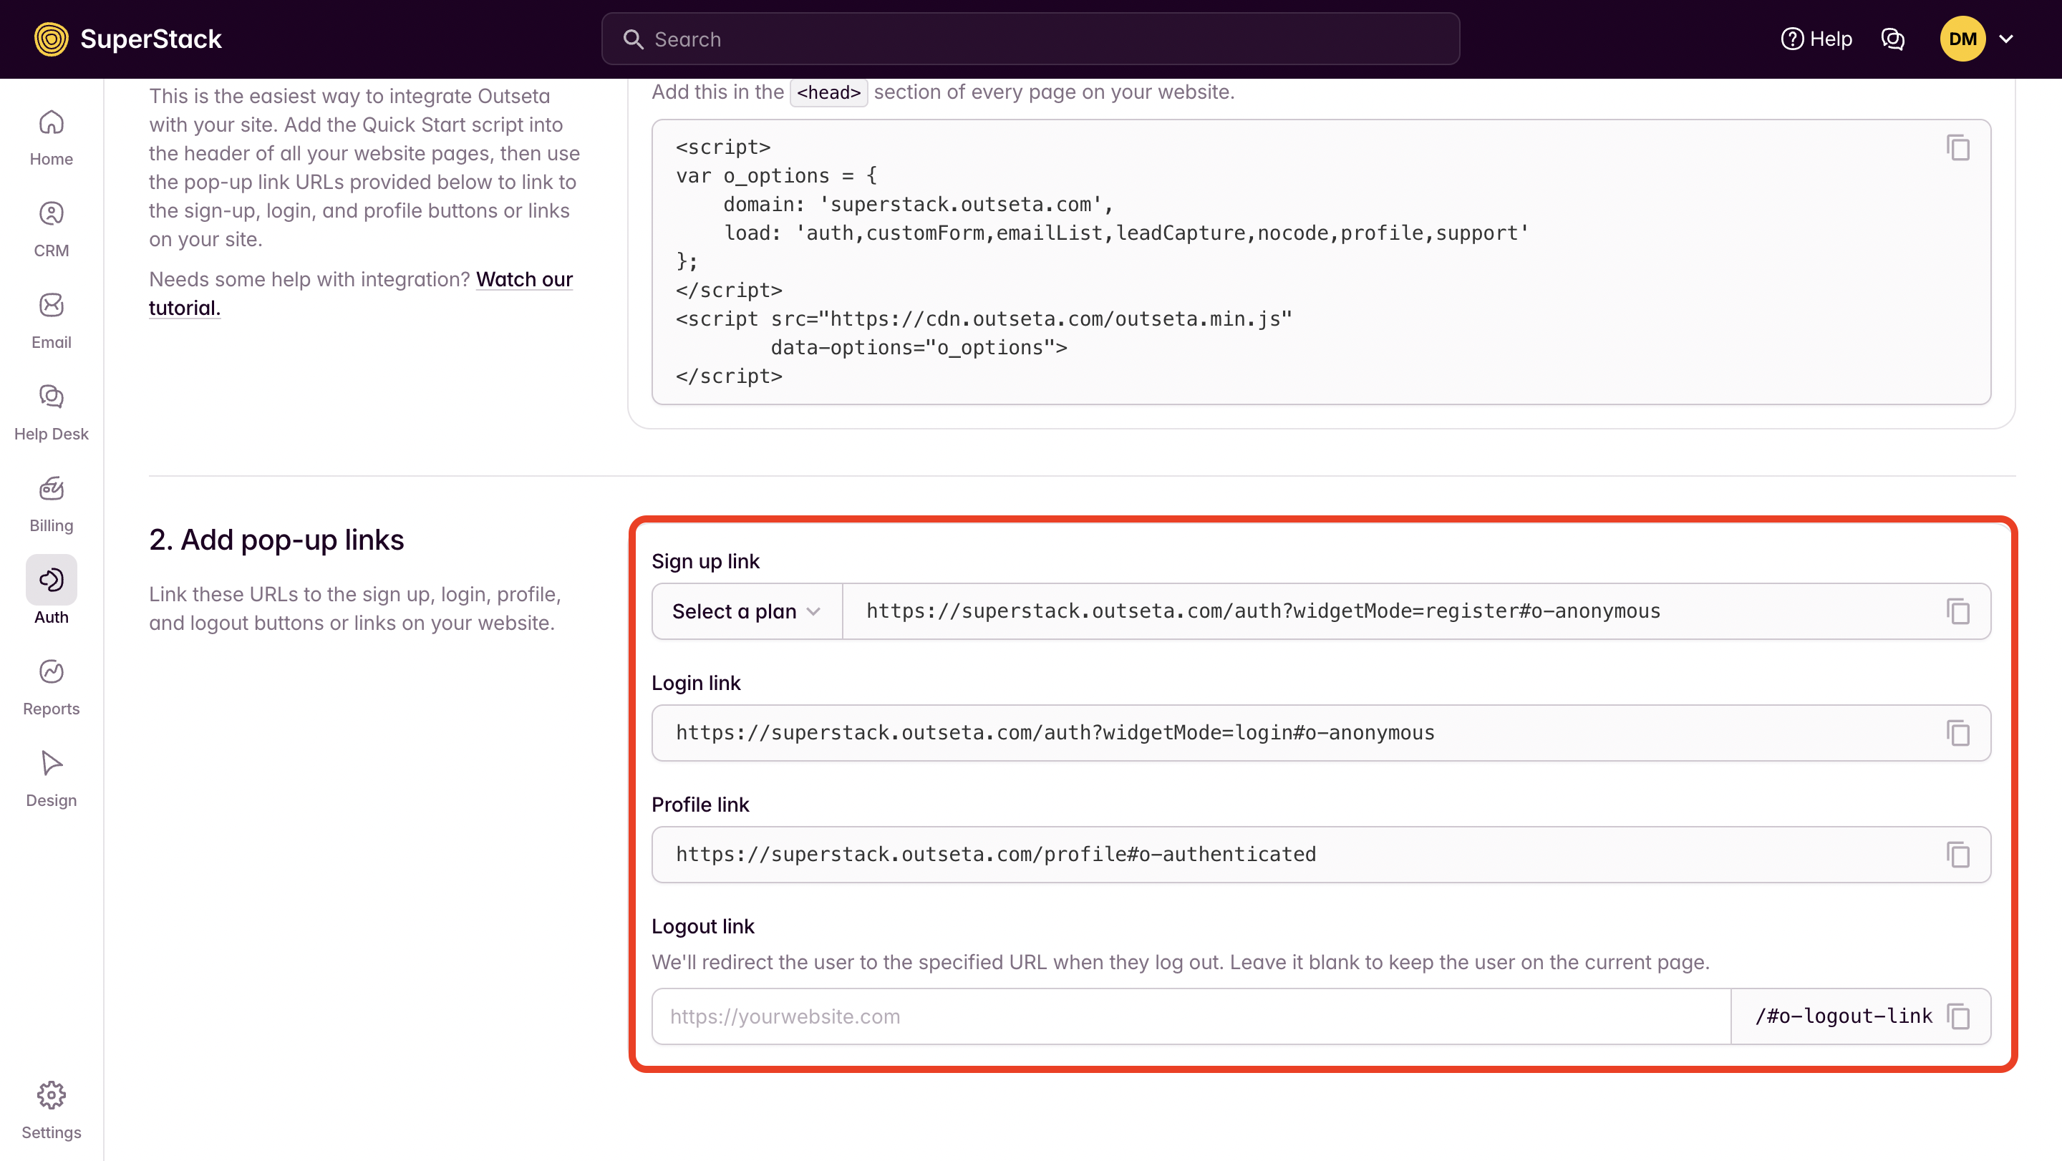Click the SuperStack logo
The image size is (2062, 1161).
click(128, 39)
